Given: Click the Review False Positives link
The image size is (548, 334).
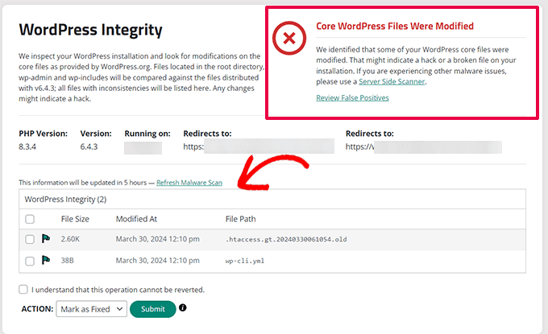Looking at the screenshot, I should [x=353, y=98].
